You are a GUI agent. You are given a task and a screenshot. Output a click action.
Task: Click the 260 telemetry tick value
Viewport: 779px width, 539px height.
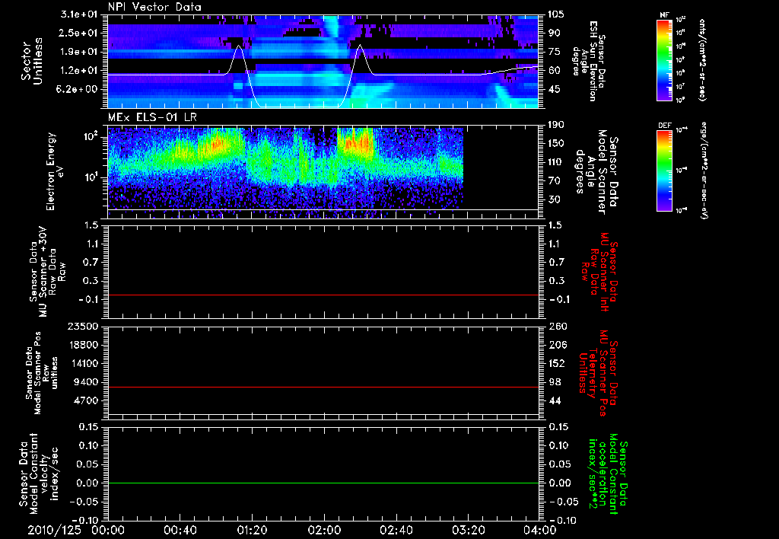click(x=556, y=326)
